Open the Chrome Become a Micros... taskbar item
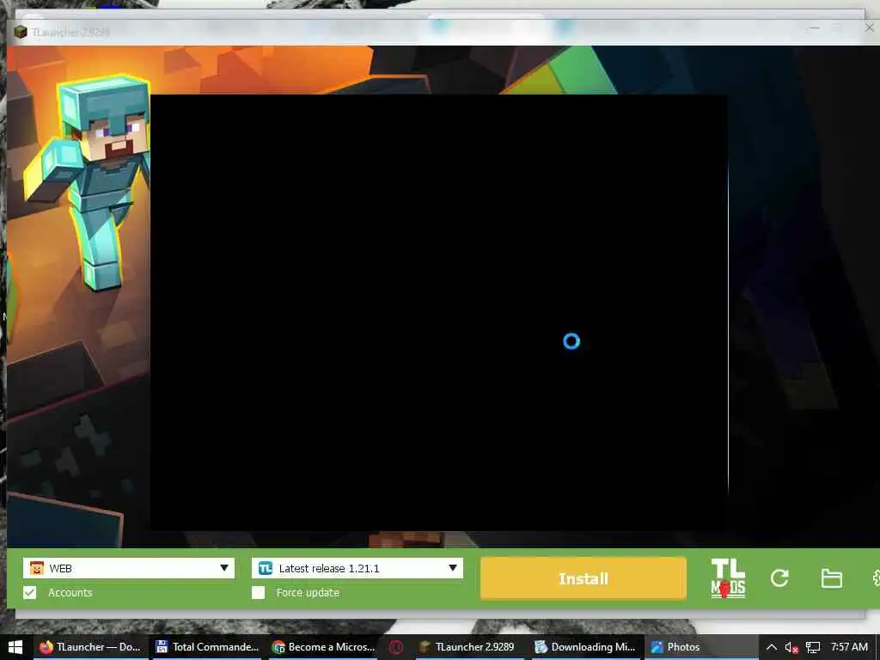Screen dimensions: 880x660 click(x=323, y=647)
